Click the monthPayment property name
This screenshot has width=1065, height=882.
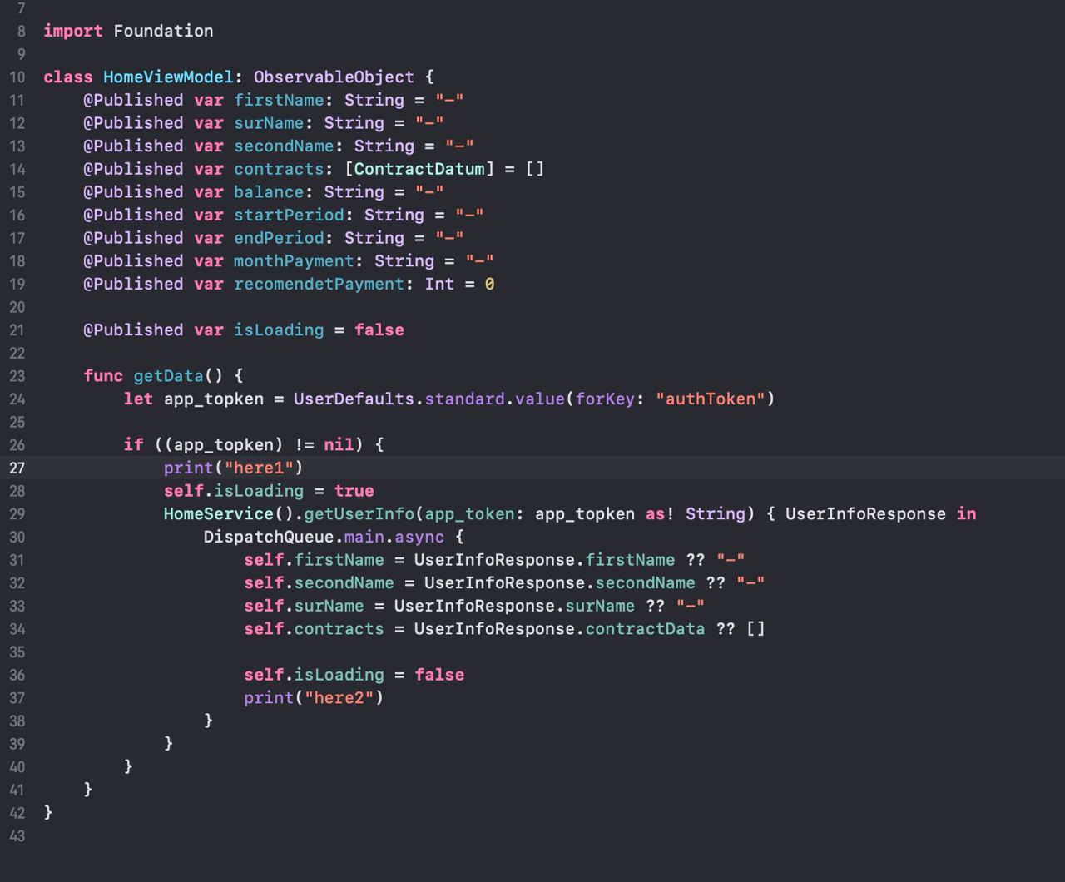[294, 261]
